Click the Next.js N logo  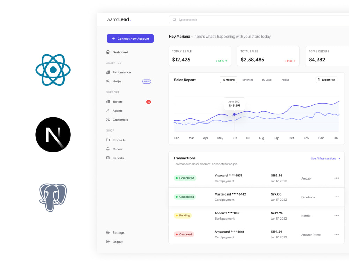(x=53, y=135)
